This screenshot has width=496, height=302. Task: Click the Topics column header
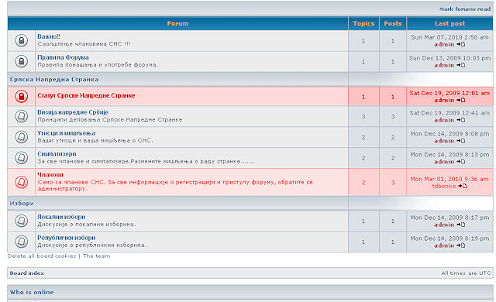(x=363, y=23)
